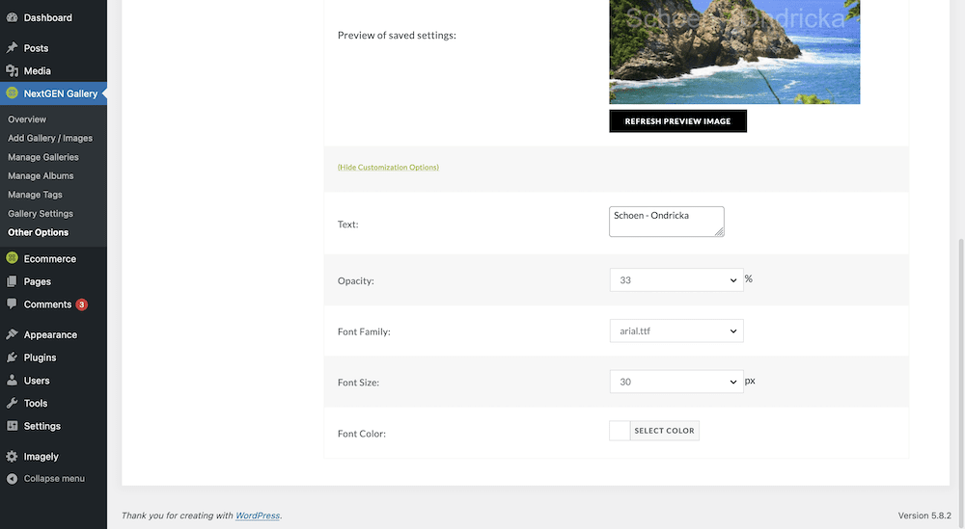Open the Font Size dropdown showing 30
Viewport: 965px width, 529px height.
pos(676,383)
